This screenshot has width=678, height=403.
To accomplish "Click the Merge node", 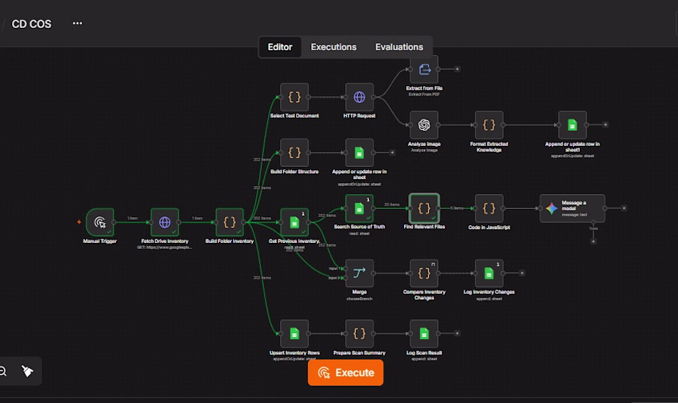I will tap(359, 273).
